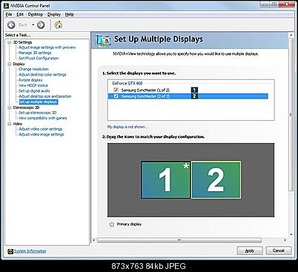Click the Stereoscopic 3D category label

coord(26,107)
